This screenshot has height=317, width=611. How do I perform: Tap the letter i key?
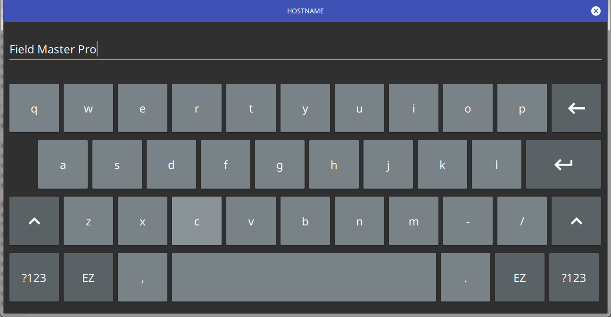tap(413, 108)
